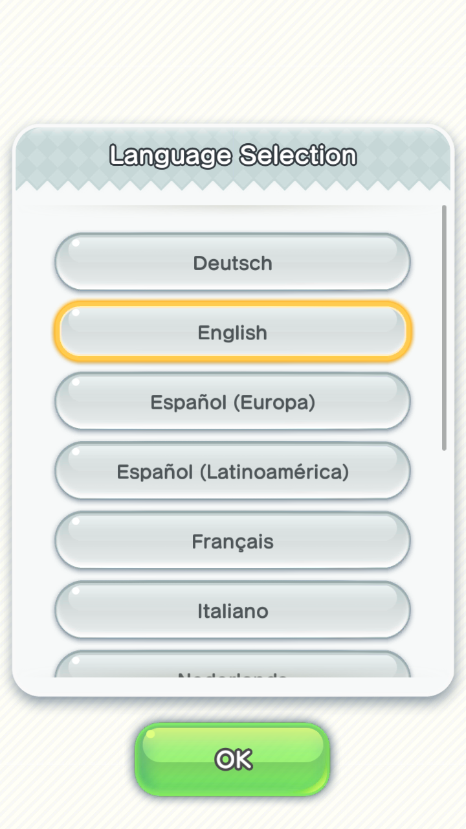
Task: Select Español (Latinoamérica) language
Action: click(232, 471)
